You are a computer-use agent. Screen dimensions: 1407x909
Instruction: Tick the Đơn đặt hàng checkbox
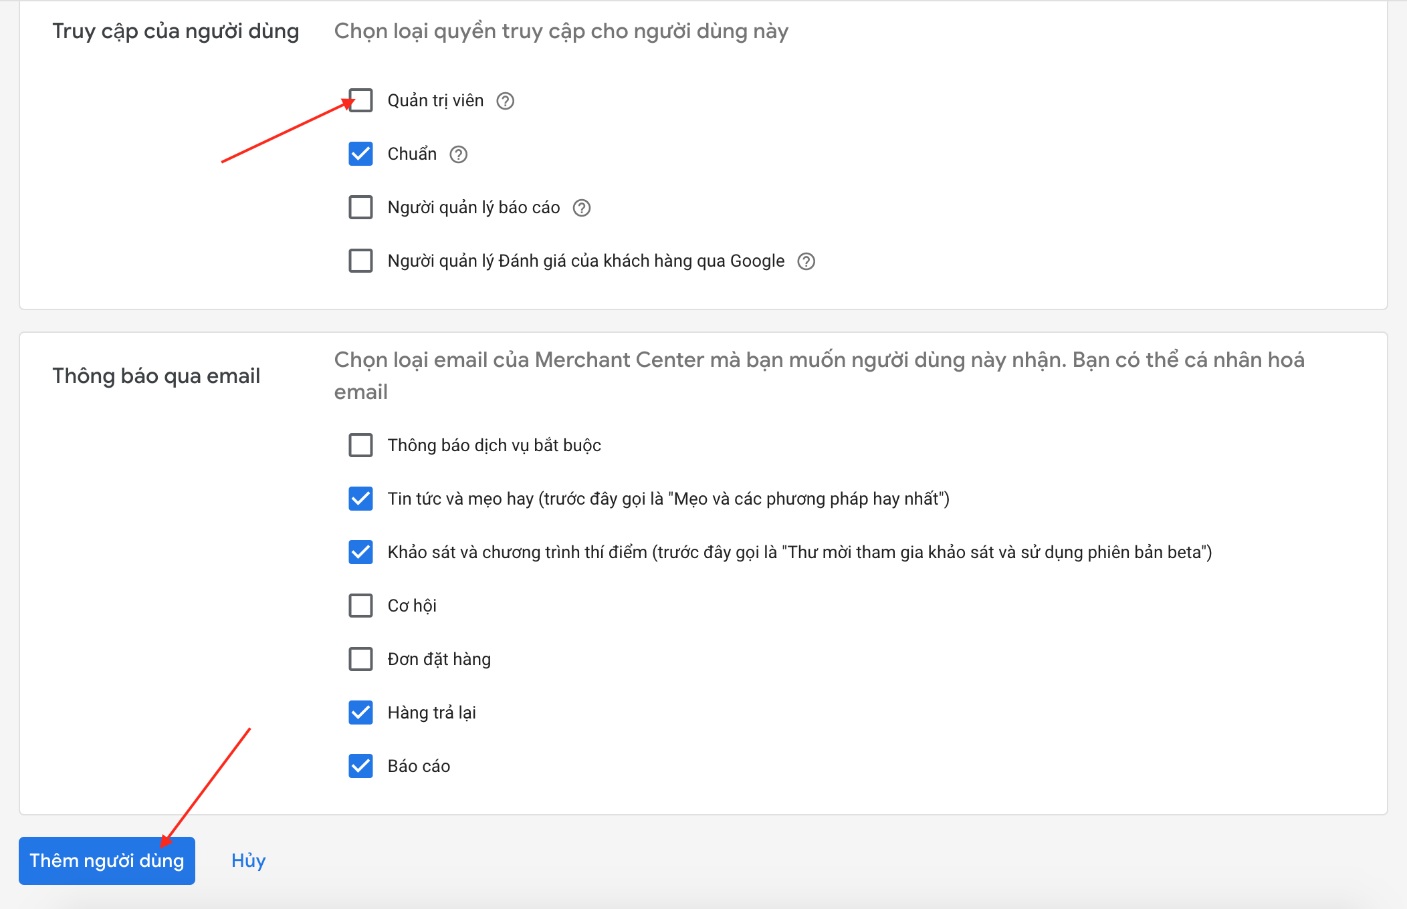(x=361, y=659)
